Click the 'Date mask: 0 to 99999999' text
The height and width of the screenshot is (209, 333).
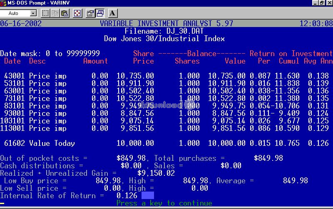[x=50, y=54]
